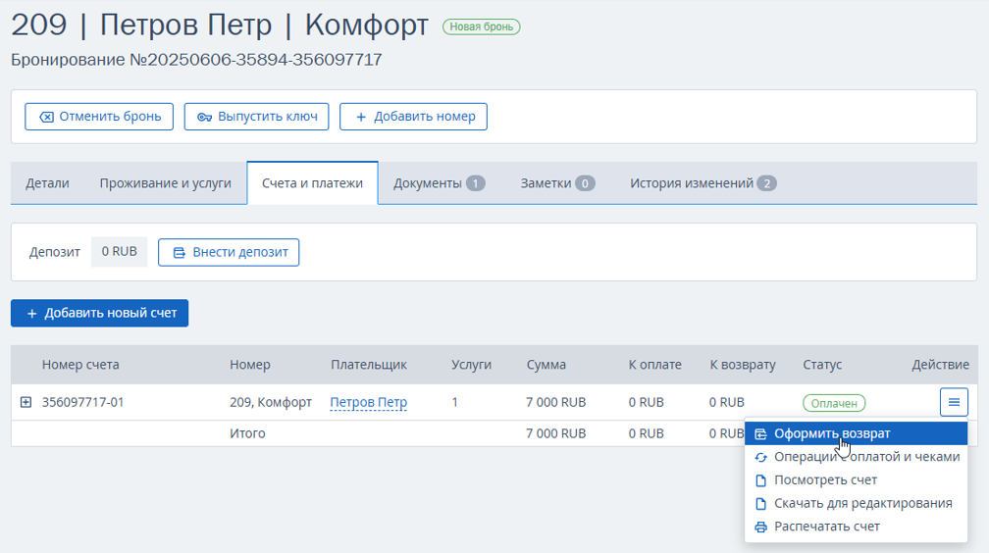
Task: Click the Депозит label
Action: (54, 252)
